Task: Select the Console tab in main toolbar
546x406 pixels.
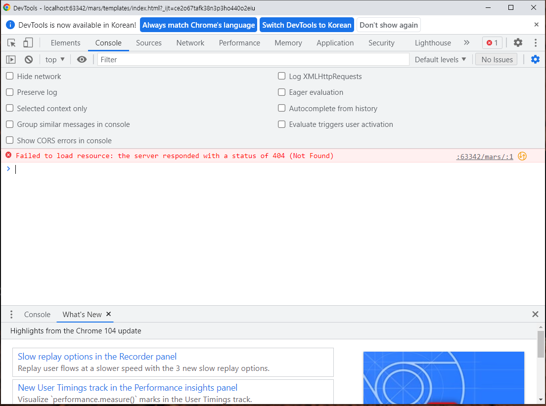Action: click(x=108, y=43)
